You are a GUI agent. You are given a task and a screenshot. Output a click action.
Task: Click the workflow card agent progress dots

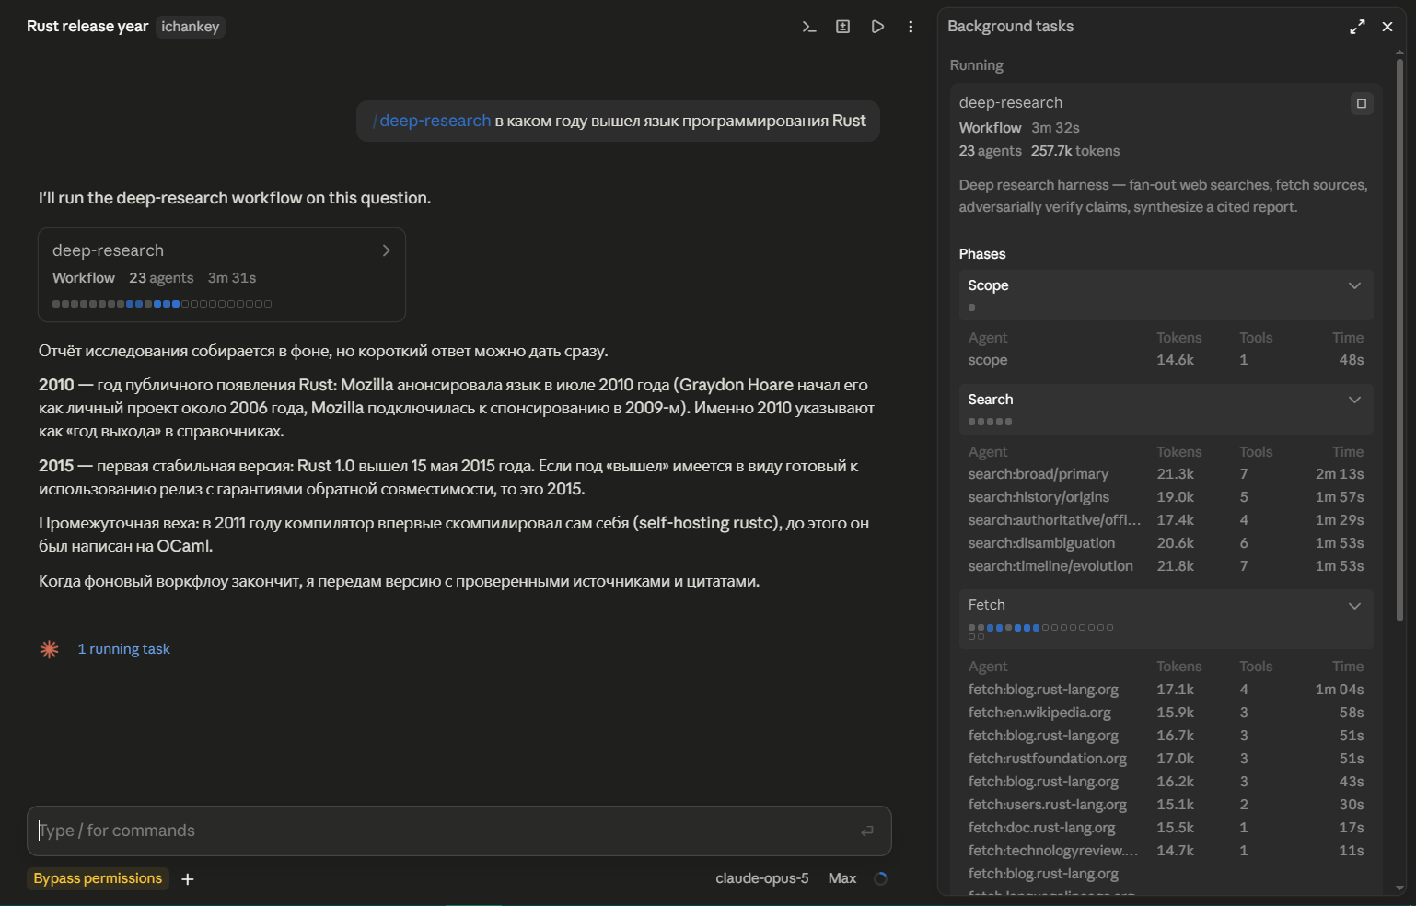162,304
